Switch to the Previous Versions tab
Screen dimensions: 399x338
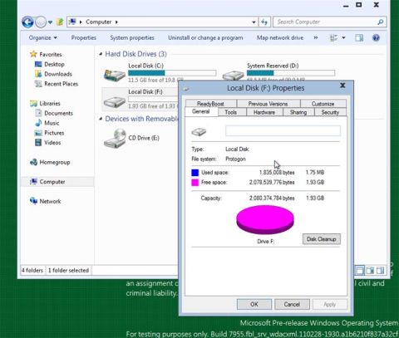click(268, 104)
